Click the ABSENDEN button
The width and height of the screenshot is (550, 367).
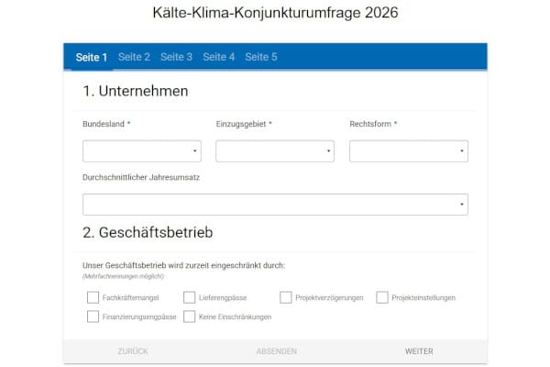(x=276, y=351)
